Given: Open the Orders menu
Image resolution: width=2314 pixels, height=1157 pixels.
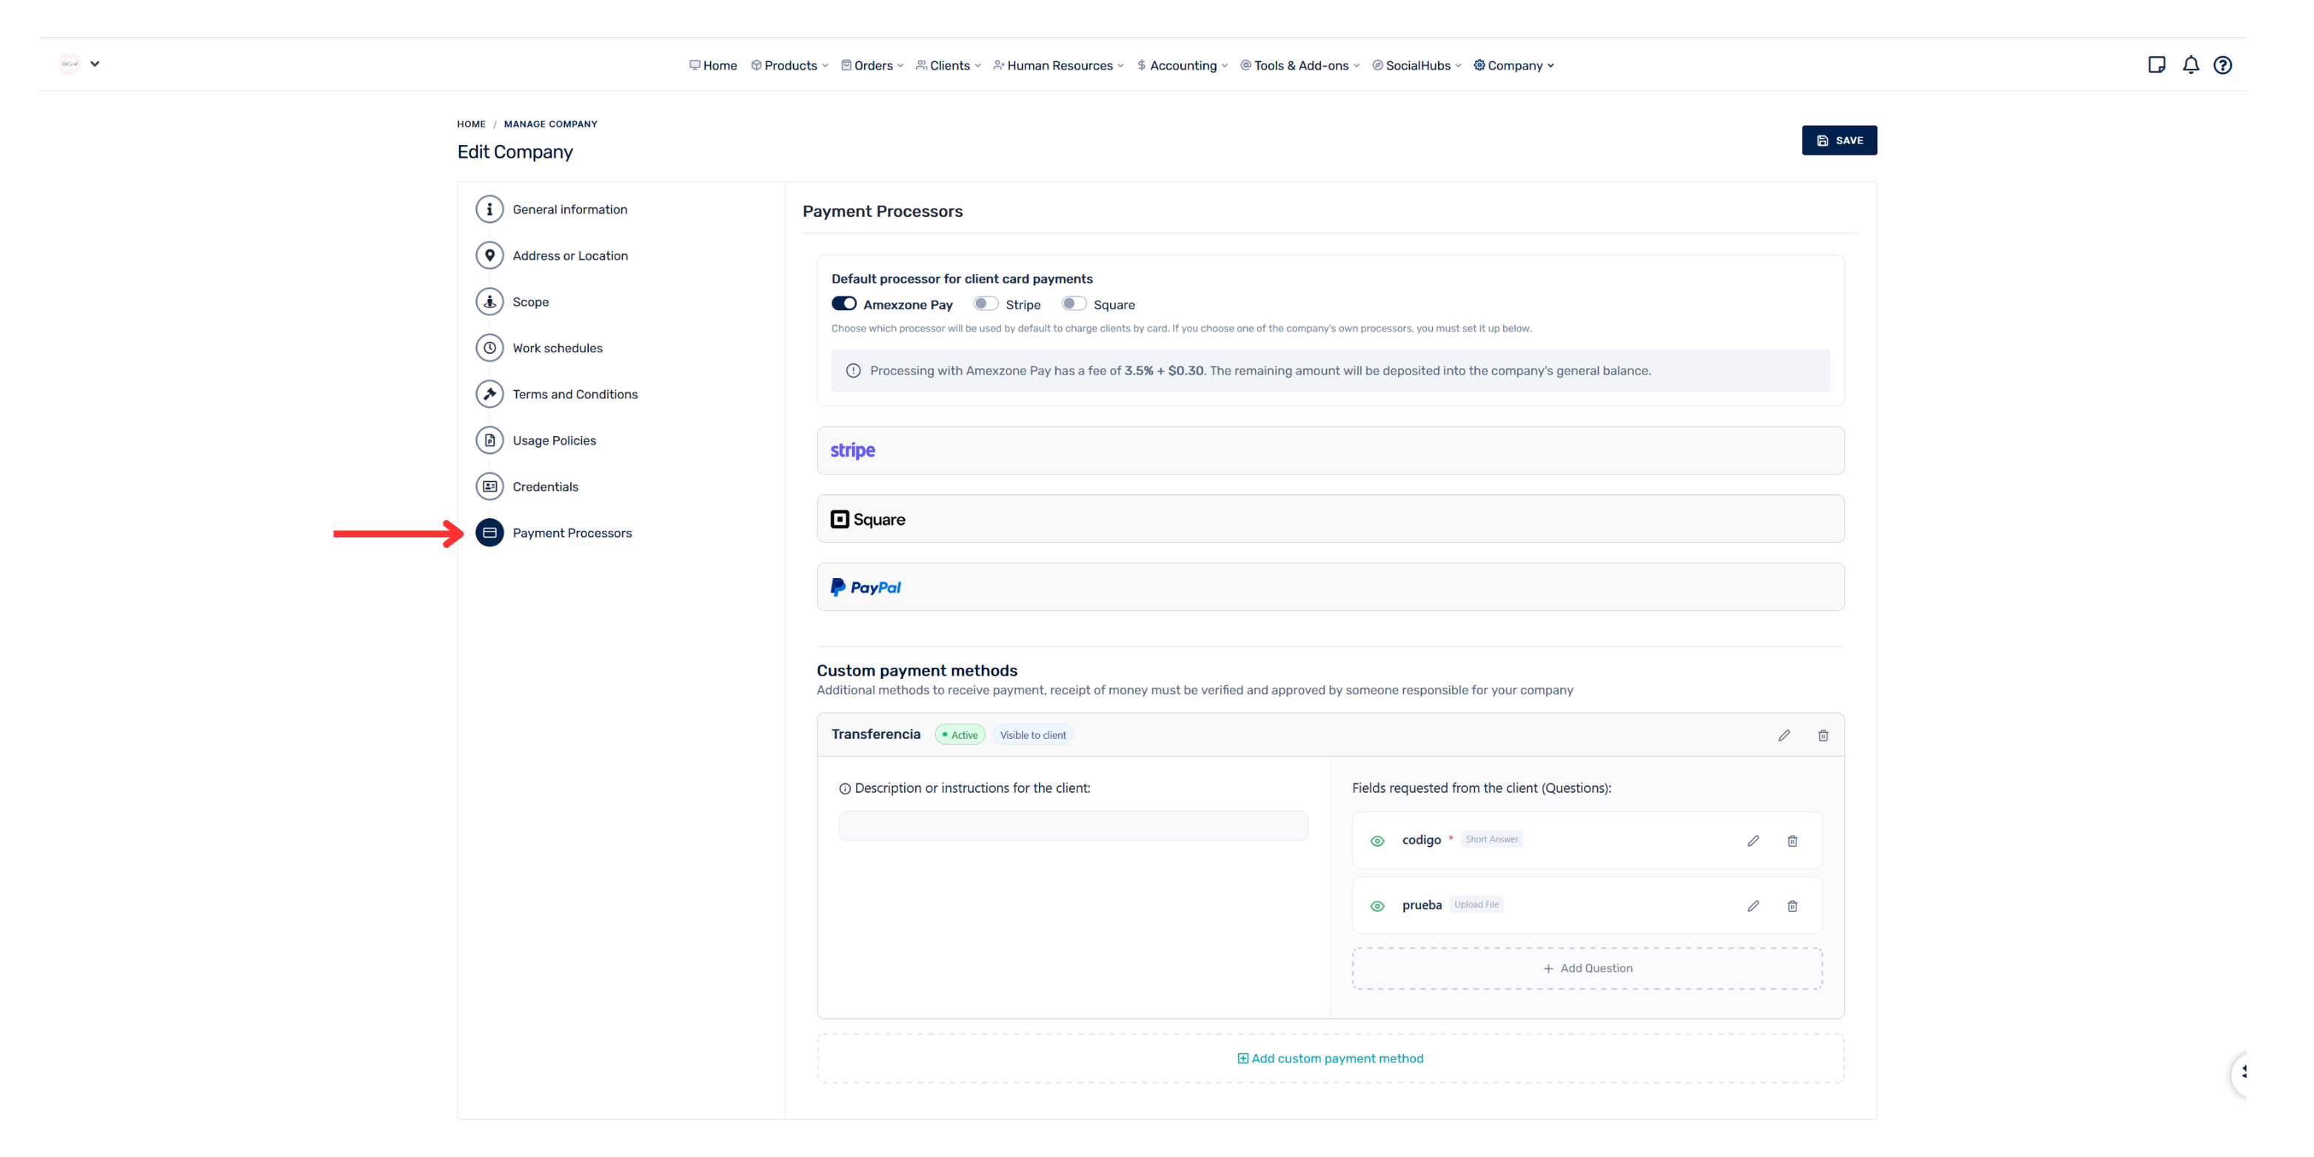Looking at the screenshot, I should 872,66.
